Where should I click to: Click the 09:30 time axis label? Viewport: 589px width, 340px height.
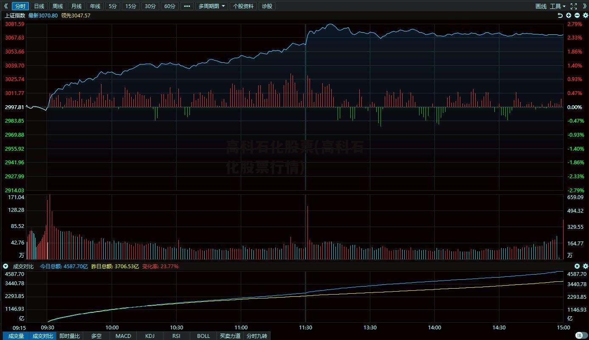[47, 327]
